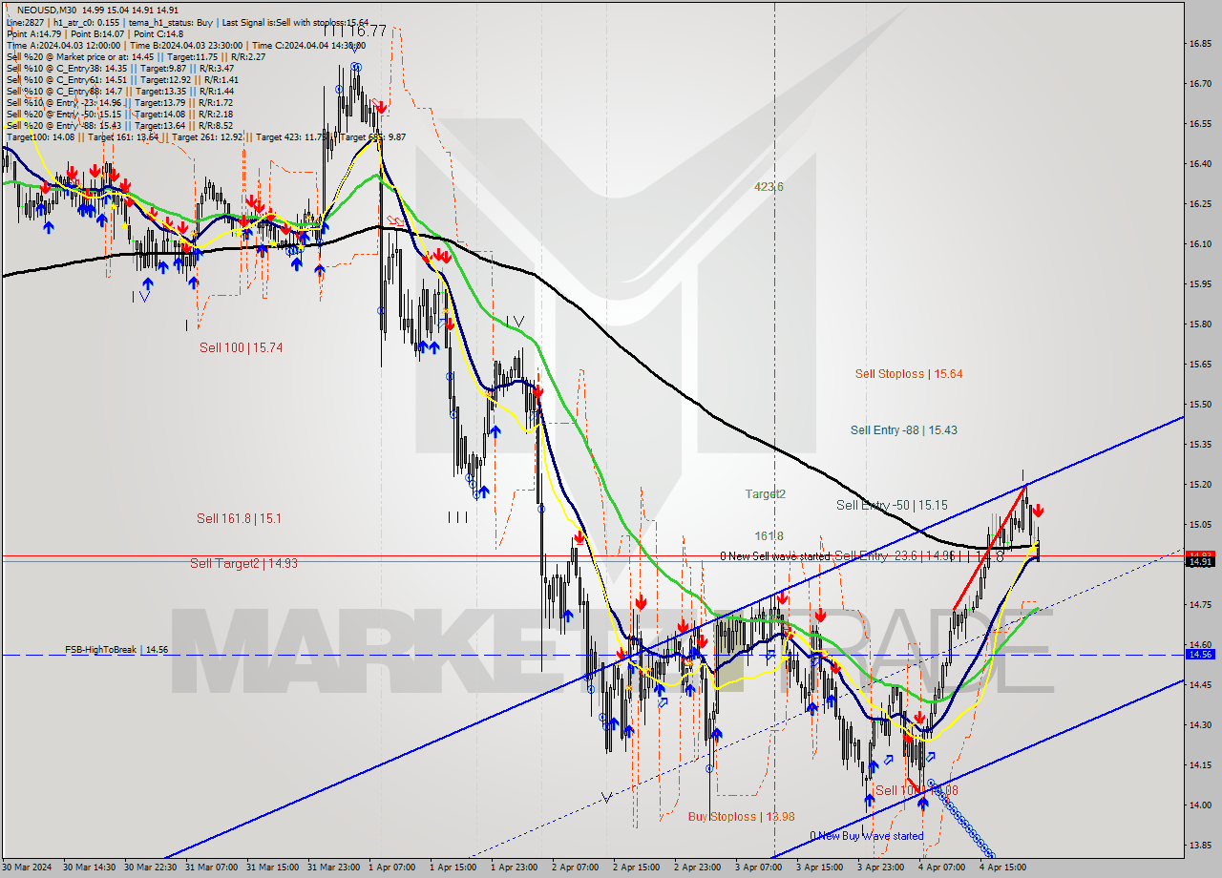
Task: Click the '3 Apr 07:00' time axis label
Action: point(759,868)
